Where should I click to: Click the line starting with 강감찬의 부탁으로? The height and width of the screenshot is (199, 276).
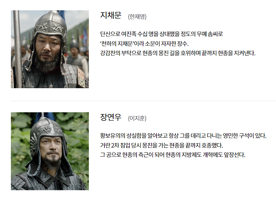(178, 53)
